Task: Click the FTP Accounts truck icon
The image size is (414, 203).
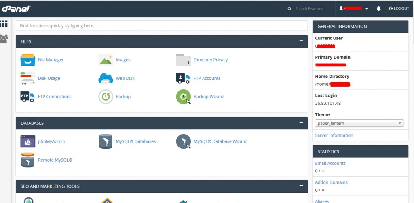Action: point(183,78)
